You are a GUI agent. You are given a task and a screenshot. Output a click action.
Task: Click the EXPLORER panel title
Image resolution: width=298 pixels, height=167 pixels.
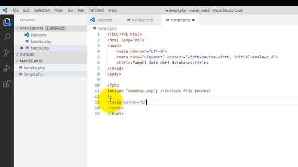tap(27, 20)
